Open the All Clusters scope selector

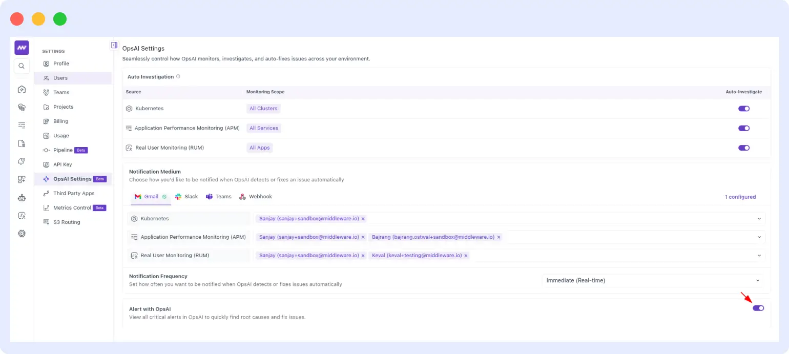[263, 109]
